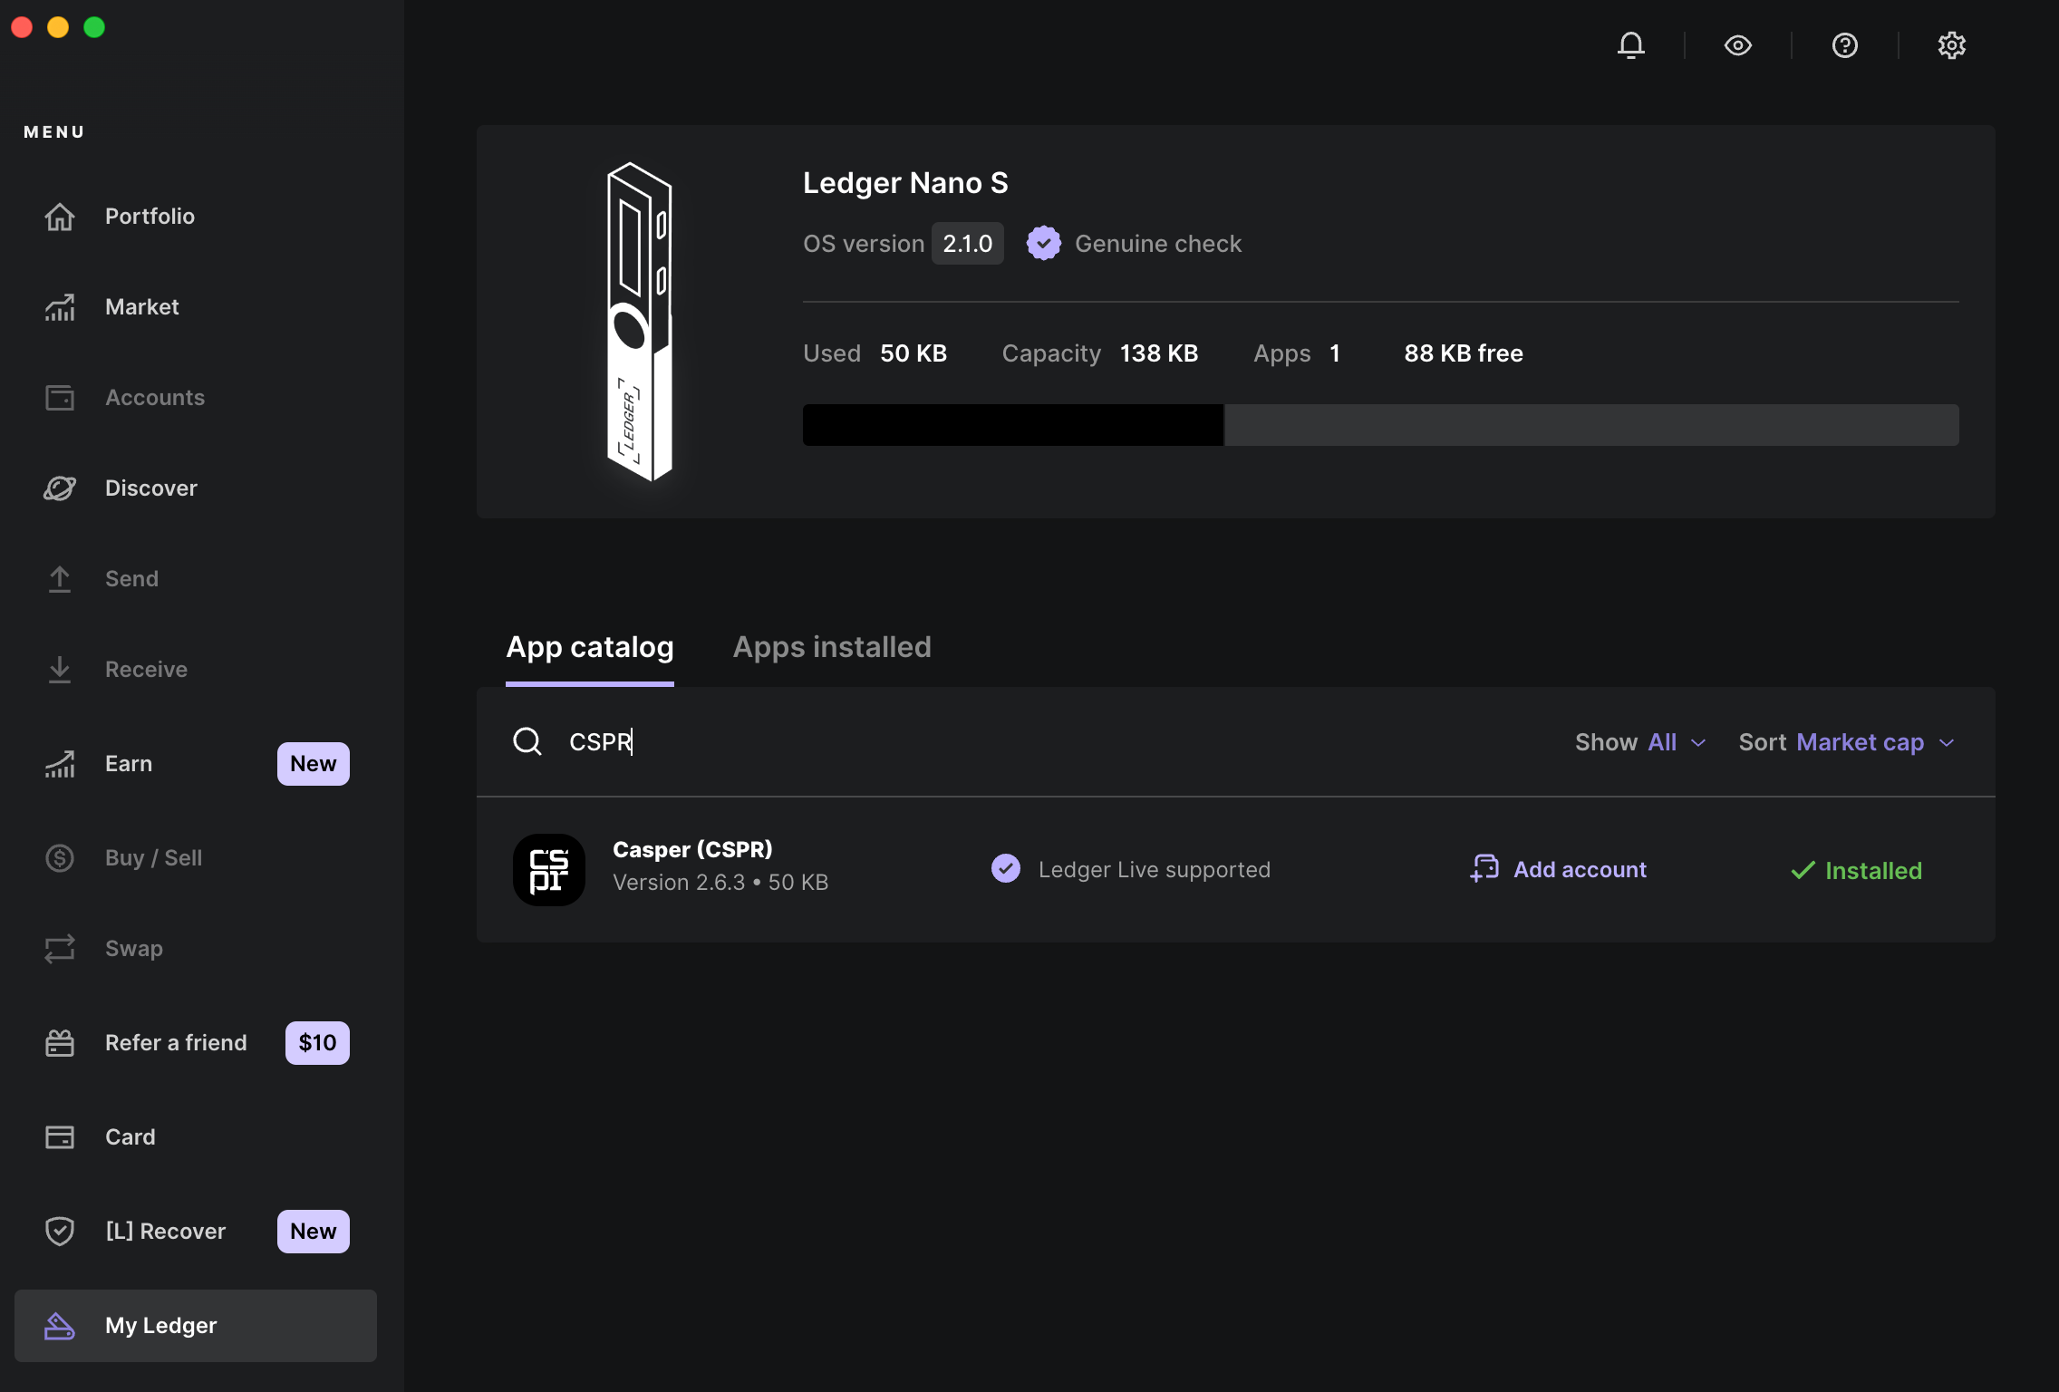Select the App catalog tab
The width and height of the screenshot is (2059, 1392).
tap(590, 646)
